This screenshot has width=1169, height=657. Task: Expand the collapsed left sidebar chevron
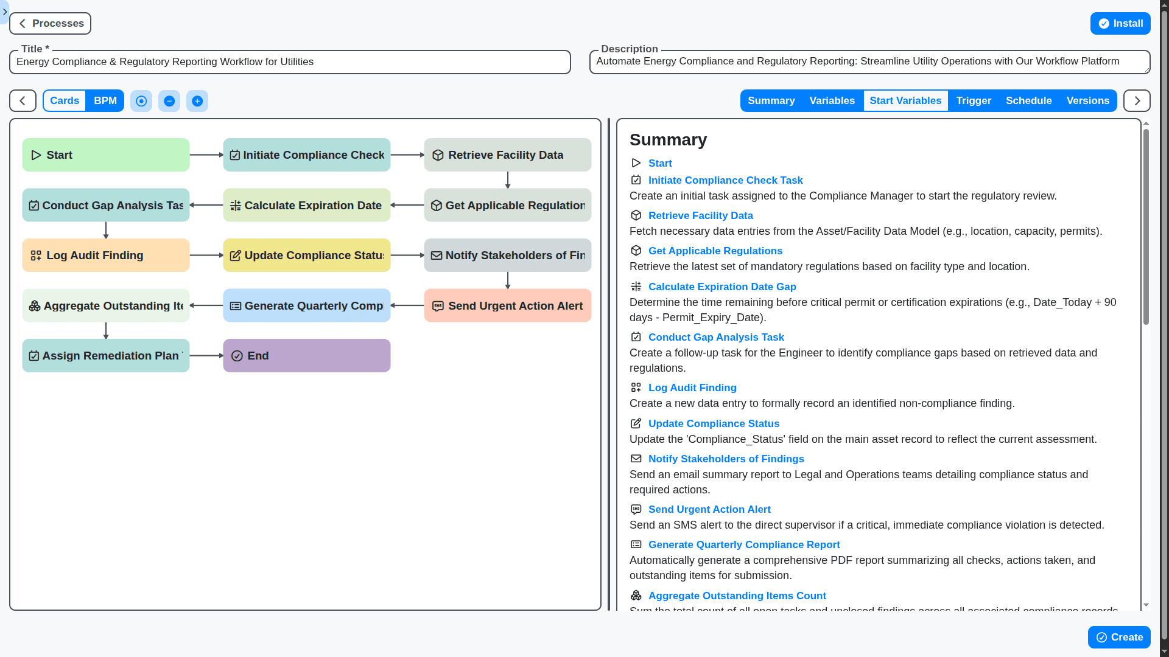coord(5,12)
